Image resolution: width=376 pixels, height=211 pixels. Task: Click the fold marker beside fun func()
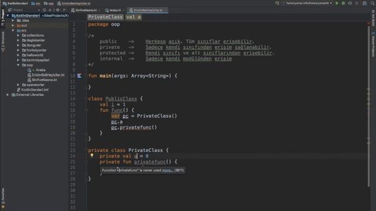[x=86, y=110]
